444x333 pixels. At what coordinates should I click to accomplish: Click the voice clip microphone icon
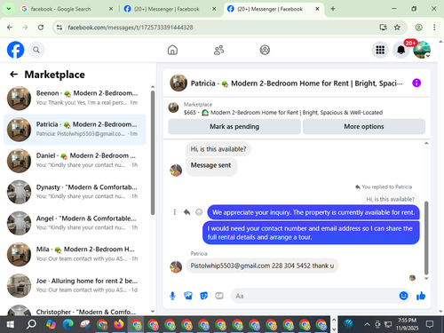point(172,296)
